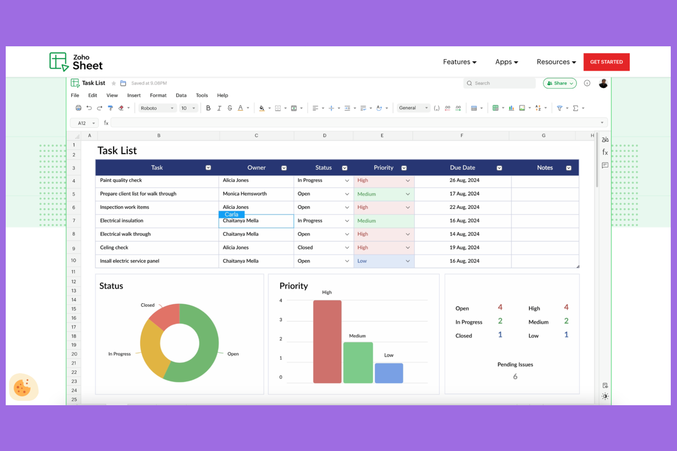Undo the last action
This screenshot has height=451, width=677.
point(89,108)
